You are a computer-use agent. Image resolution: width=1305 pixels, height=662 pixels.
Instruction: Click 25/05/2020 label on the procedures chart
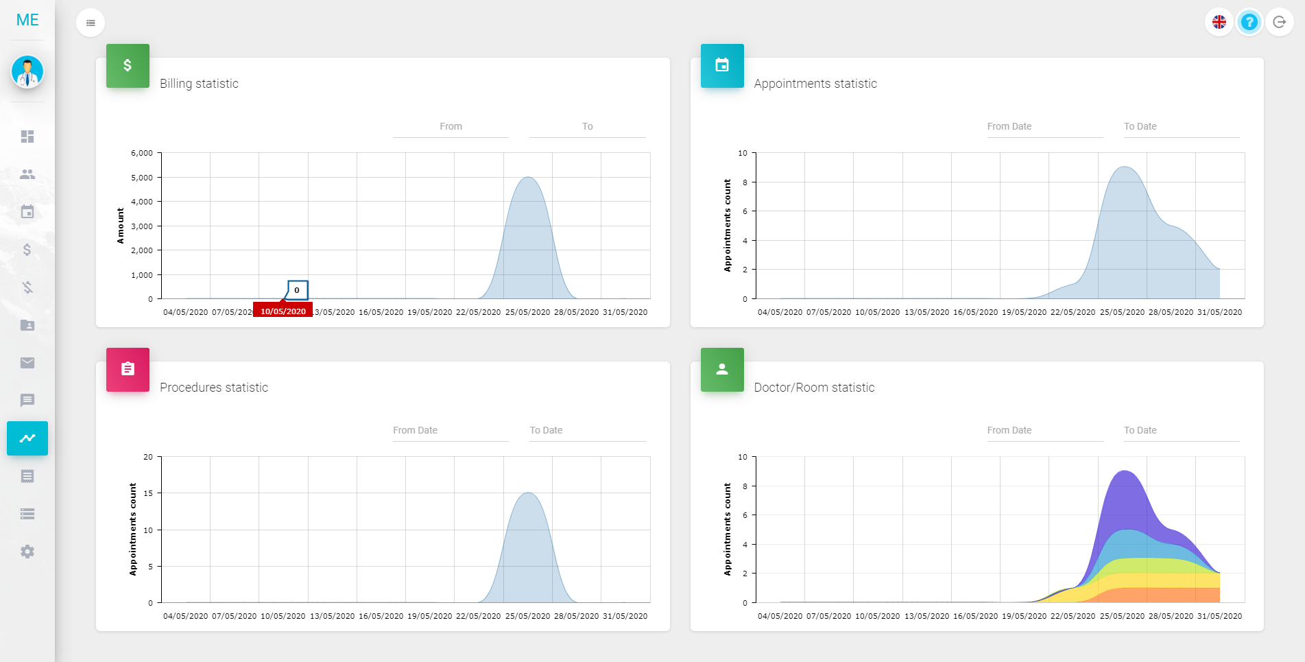point(527,616)
